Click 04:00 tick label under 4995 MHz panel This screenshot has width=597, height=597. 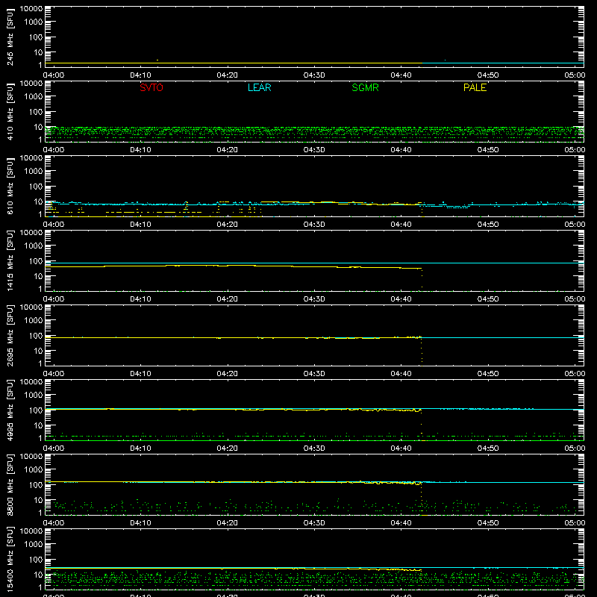pyautogui.click(x=53, y=448)
